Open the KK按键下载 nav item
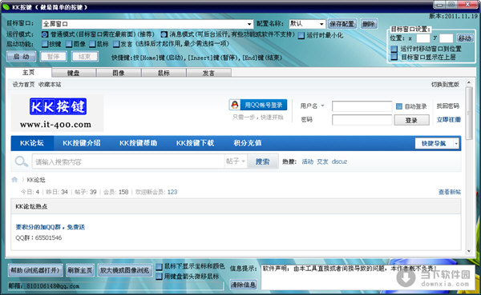481x295 pixels. [x=195, y=143]
